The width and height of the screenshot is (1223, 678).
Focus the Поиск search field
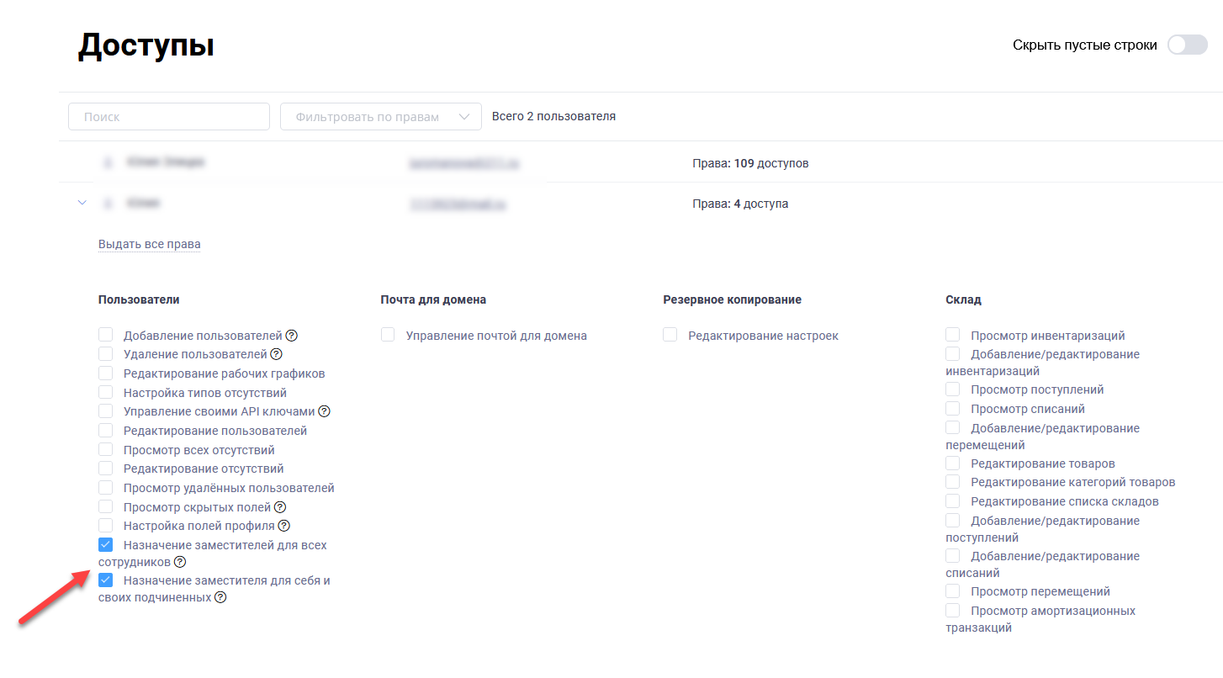click(168, 117)
